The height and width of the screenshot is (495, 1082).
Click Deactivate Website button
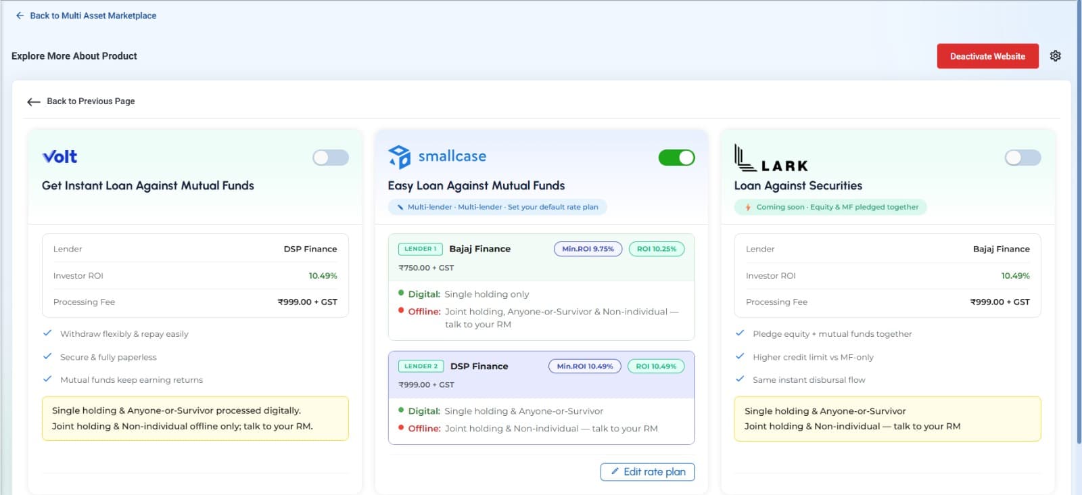point(987,56)
